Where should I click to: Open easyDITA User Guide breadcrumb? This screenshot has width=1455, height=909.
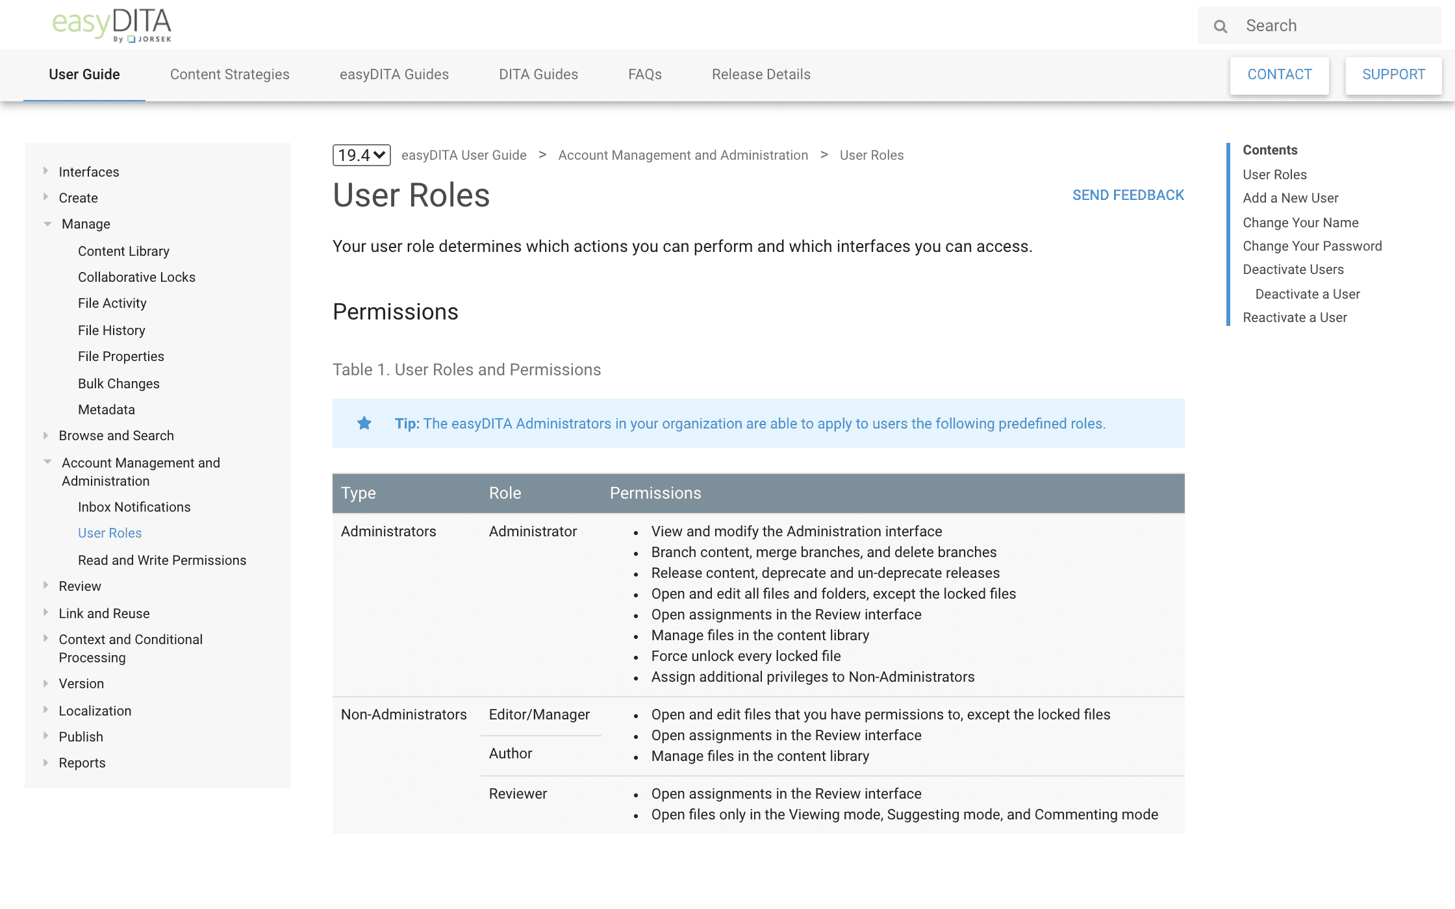(464, 155)
